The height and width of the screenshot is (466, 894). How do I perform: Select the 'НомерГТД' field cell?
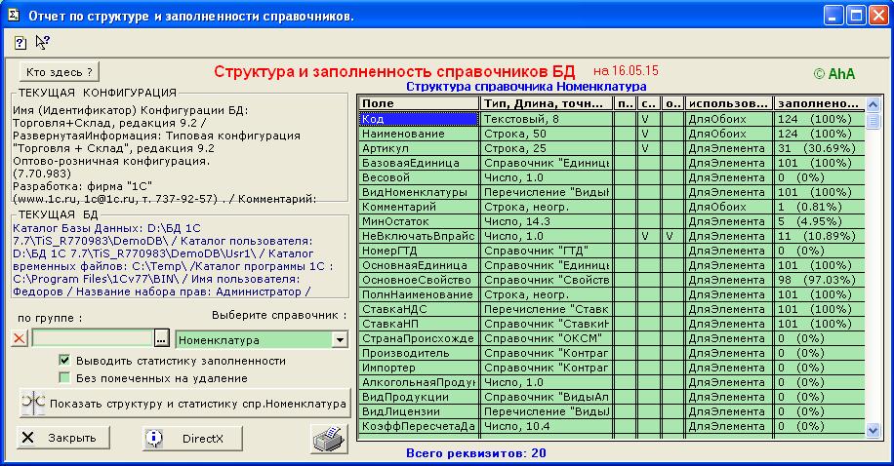419,251
